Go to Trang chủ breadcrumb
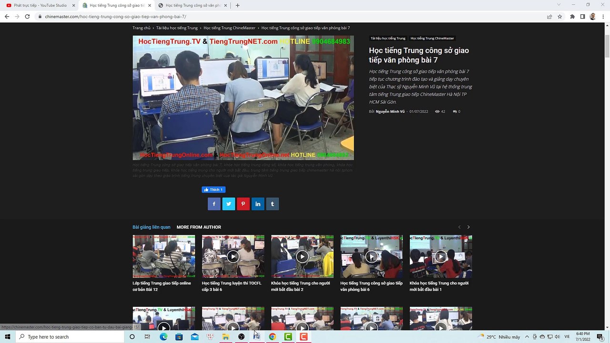This screenshot has width=610, height=343. point(142,28)
